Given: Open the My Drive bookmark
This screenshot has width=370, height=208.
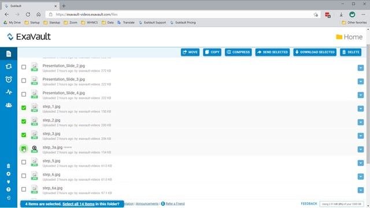Looking at the screenshot, I should pos(12,23).
